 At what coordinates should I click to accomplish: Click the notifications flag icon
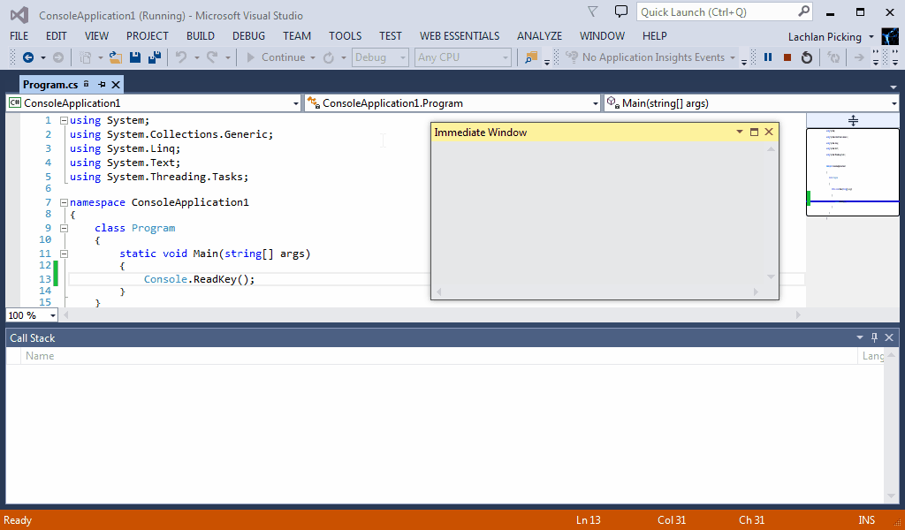coord(593,11)
